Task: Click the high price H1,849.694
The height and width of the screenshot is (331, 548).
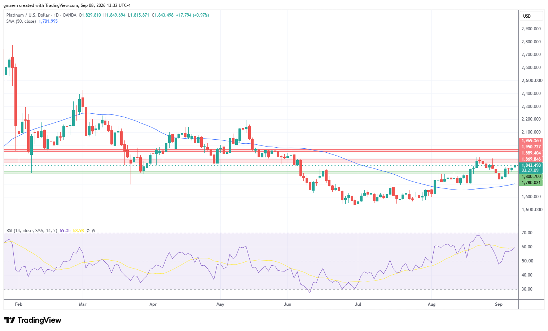Action: tap(114, 15)
